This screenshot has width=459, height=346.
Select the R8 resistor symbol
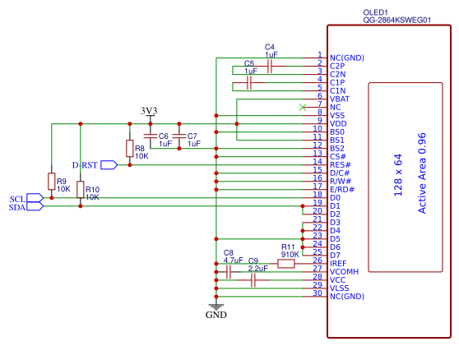click(130, 148)
